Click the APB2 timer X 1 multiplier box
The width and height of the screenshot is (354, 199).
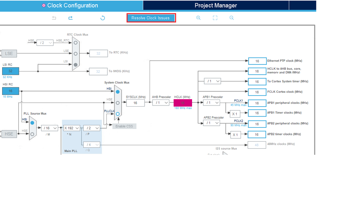[236, 135]
